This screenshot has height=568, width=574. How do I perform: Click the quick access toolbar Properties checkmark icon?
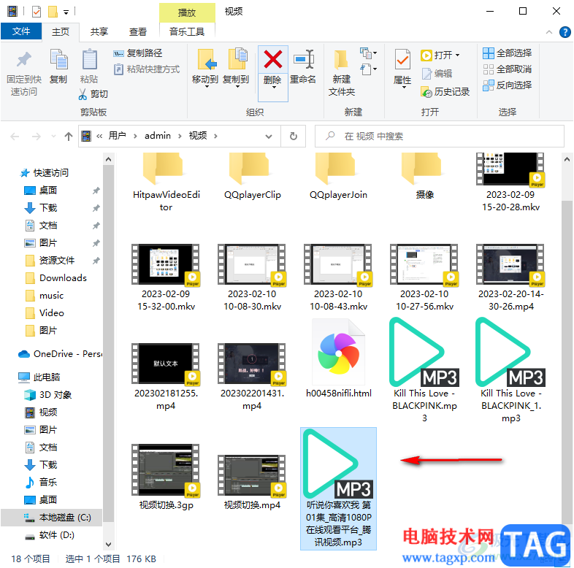[37, 12]
